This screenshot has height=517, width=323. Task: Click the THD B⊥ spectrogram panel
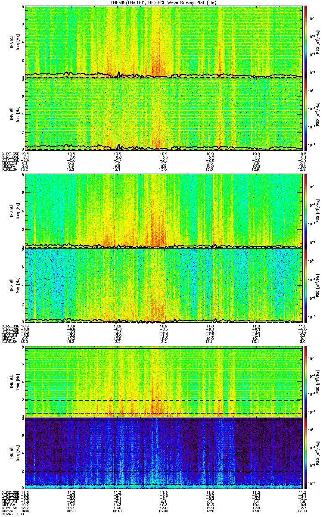pyautogui.click(x=163, y=211)
